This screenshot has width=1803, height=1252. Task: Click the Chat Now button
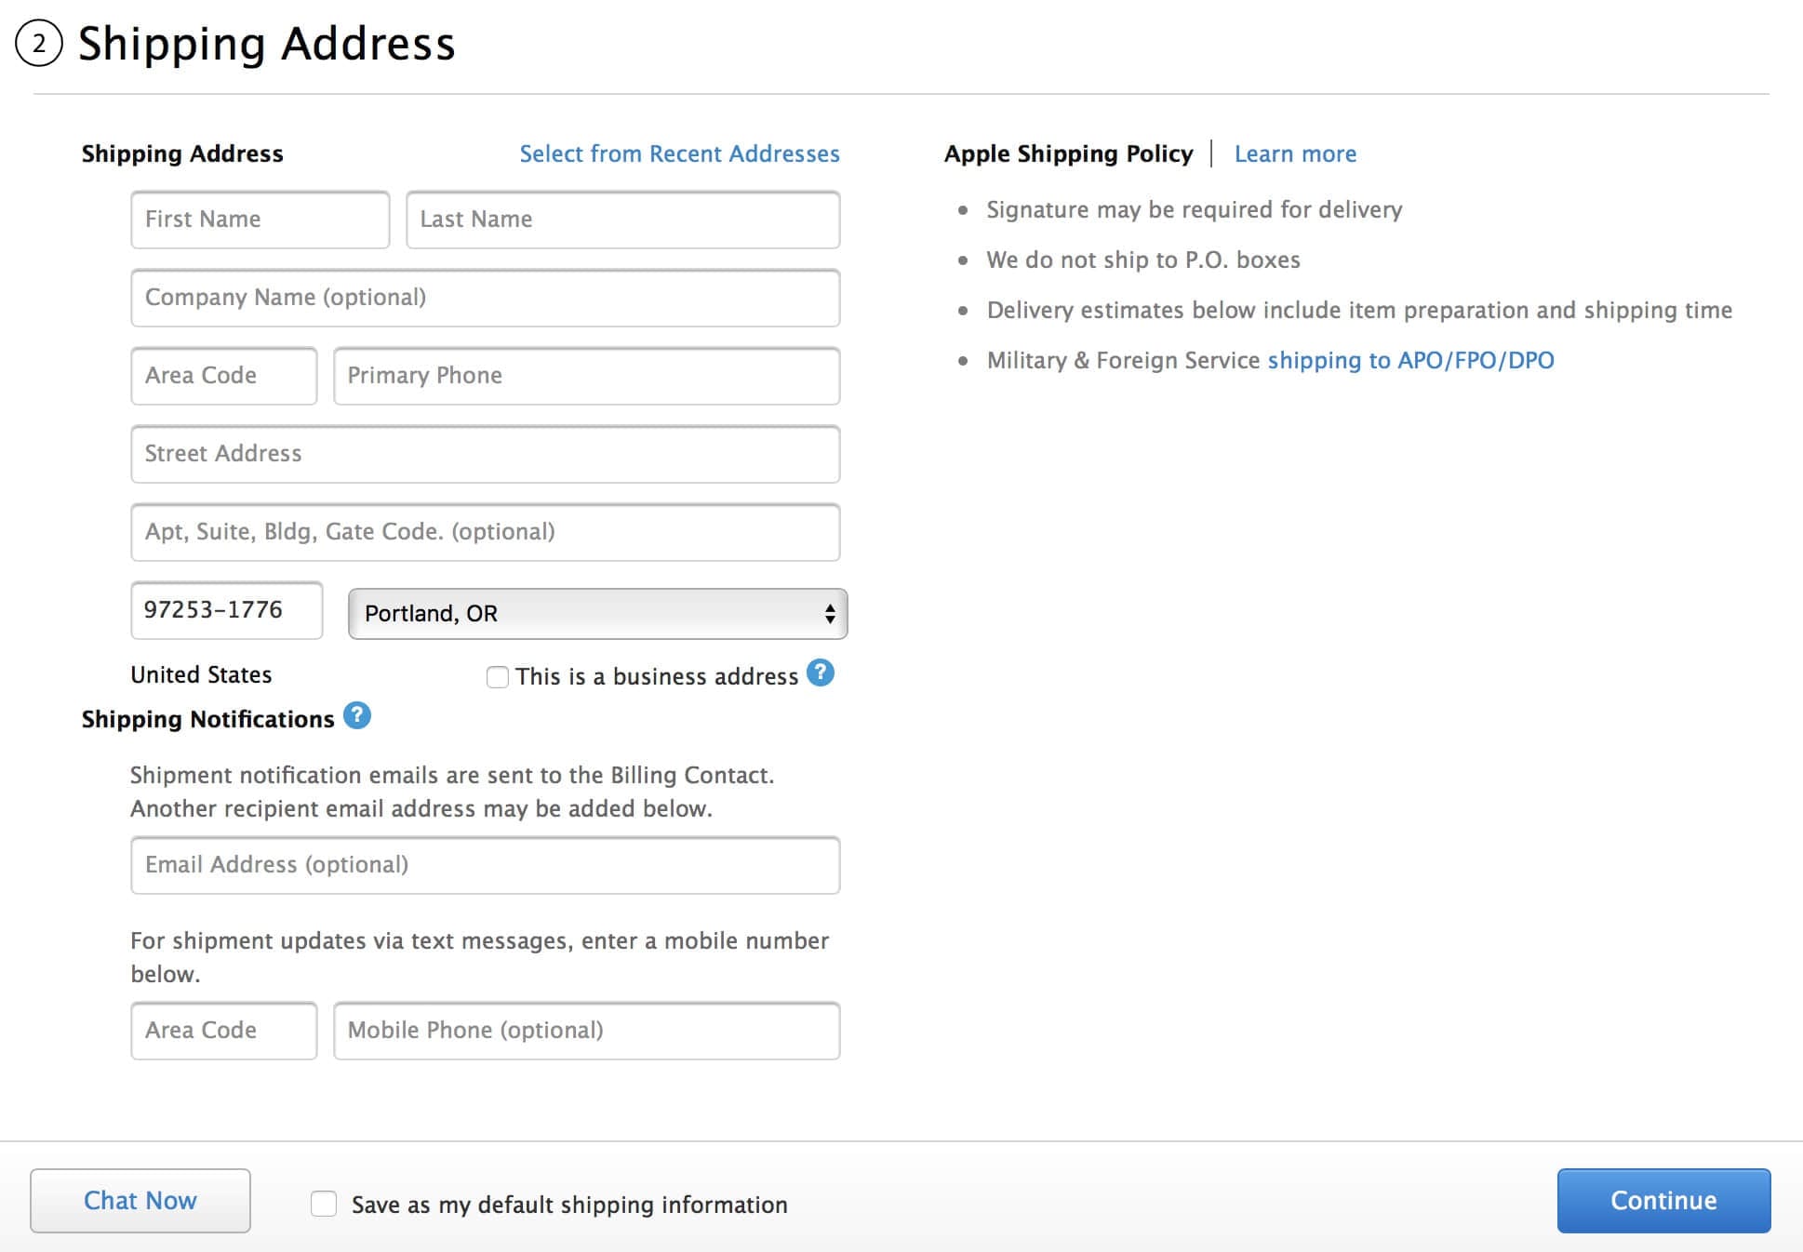pyautogui.click(x=140, y=1201)
